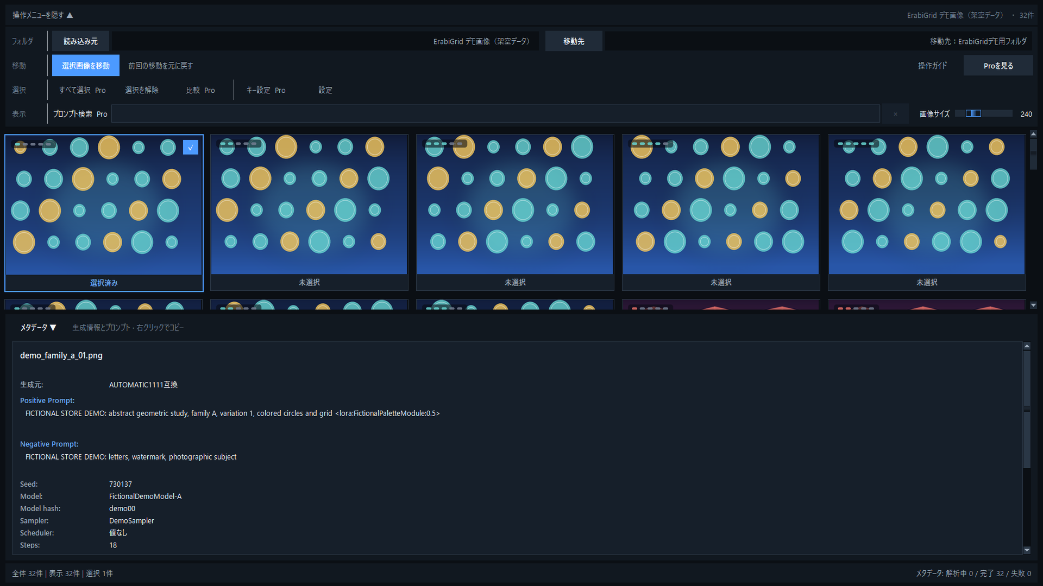Click the Model value FictionalDemoModel-A
The height and width of the screenshot is (586, 1043).
click(145, 496)
